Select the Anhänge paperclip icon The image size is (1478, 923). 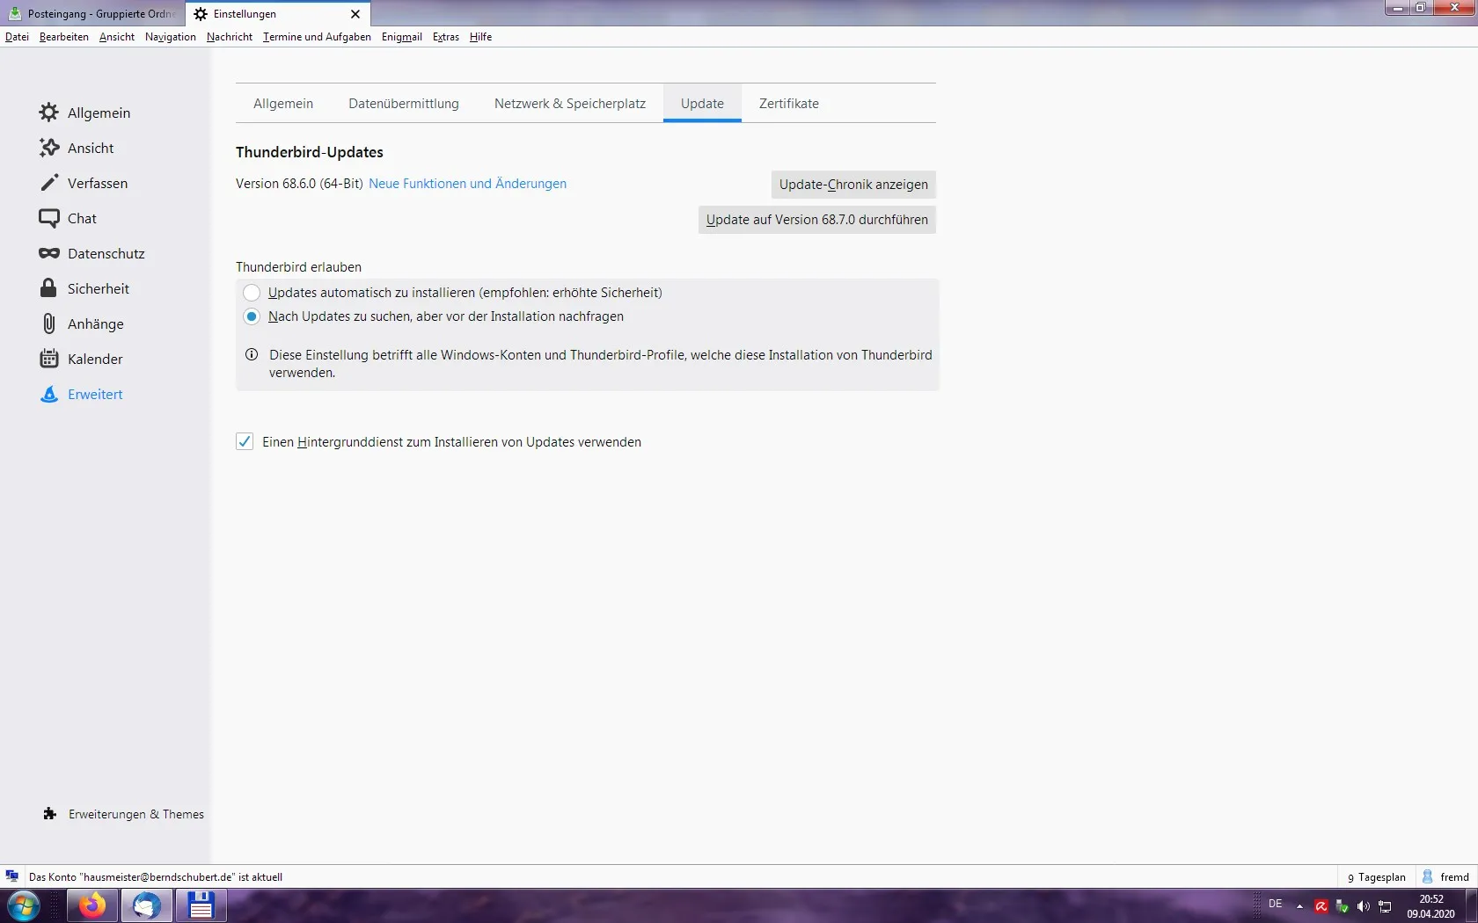coord(49,323)
